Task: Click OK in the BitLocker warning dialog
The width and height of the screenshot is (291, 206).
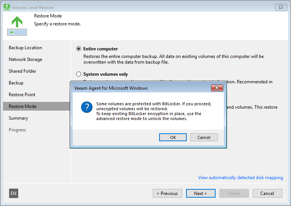Action: click(173, 137)
